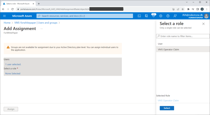Go to Home breadcrumb

coord(7,23)
